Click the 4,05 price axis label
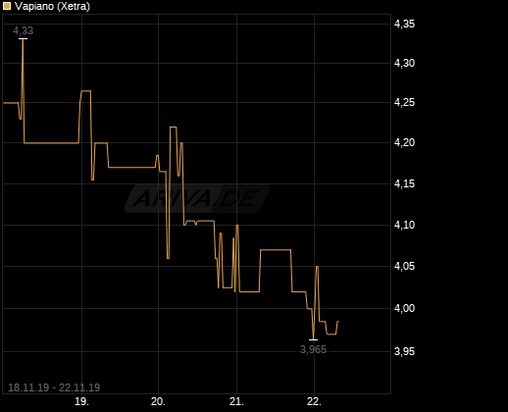 (404, 266)
